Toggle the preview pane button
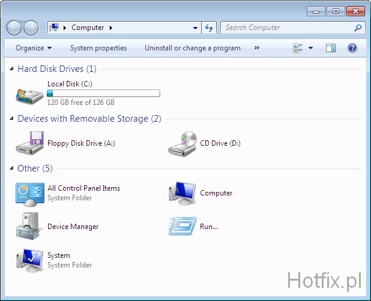 tap(331, 48)
